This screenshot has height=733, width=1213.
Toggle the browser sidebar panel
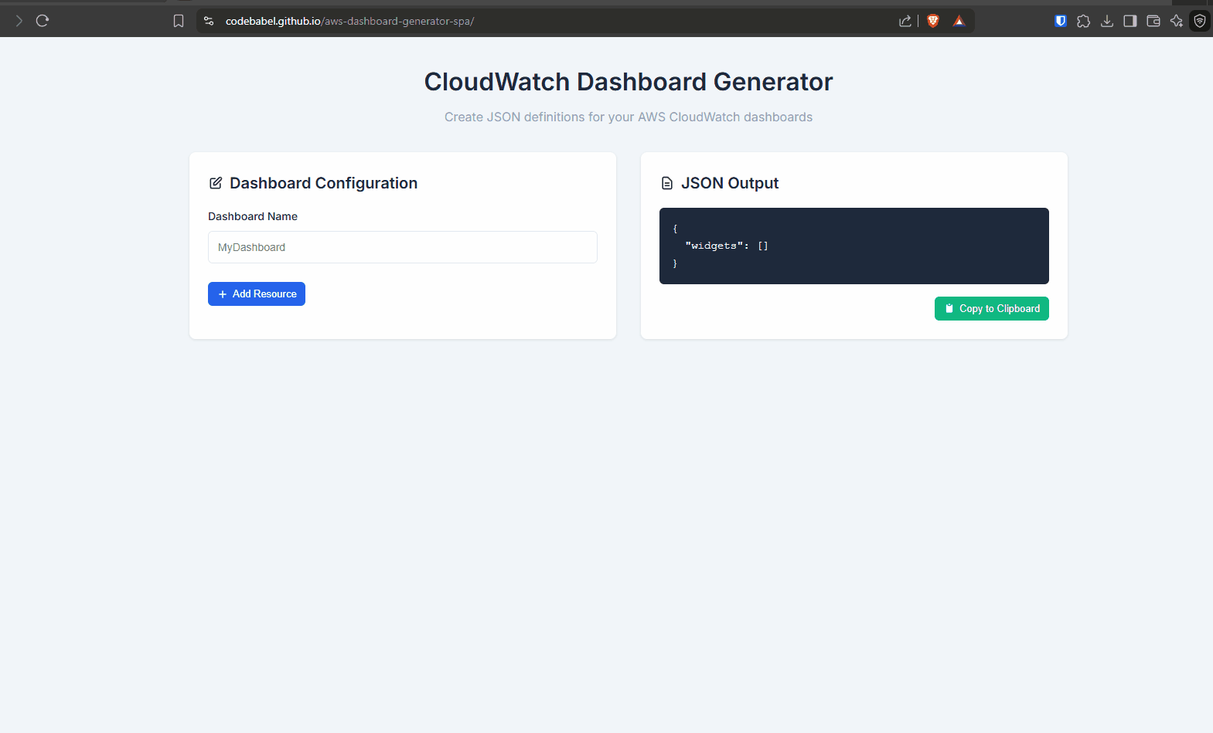[x=1130, y=21]
